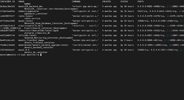Click the monetx_db_container name
184x100 pixels.
point(36,52)
